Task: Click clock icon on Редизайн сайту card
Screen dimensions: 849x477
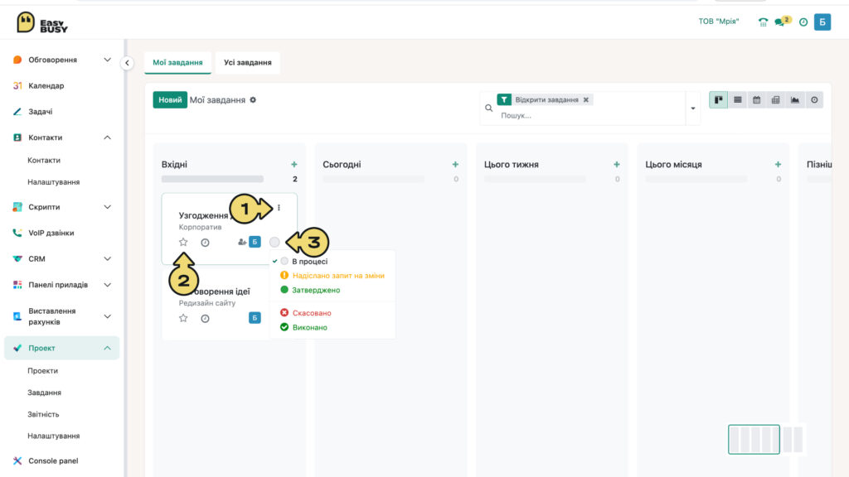Action: 205,319
